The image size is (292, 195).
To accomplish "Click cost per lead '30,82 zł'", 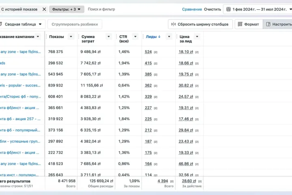I will pos(186,85).
